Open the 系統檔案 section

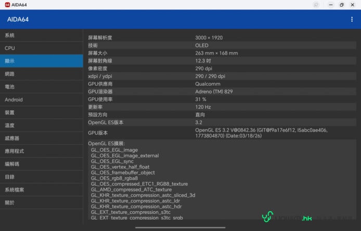click(x=42, y=190)
